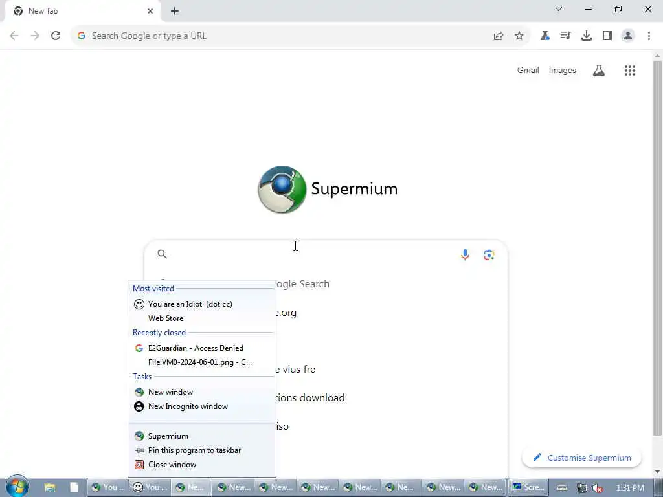Choose Close window in jump list
The width and height of the screenshot is (663, 497).
202,465
